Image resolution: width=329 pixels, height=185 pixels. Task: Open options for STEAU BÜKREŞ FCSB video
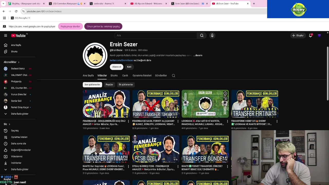pos(178,166)
